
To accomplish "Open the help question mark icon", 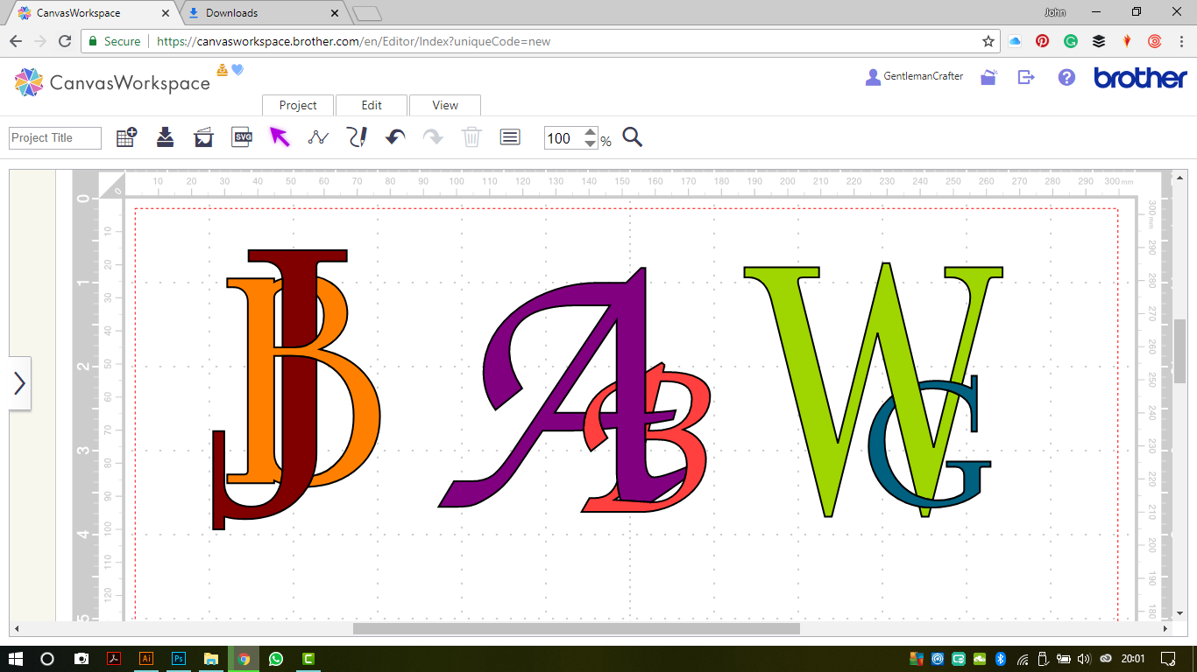I will point(1066,77).
